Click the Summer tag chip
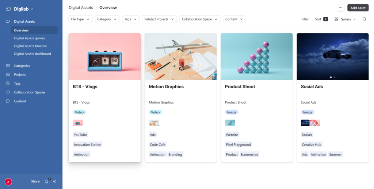The height and width of the screenshot is (189, 374). [336, 154]
